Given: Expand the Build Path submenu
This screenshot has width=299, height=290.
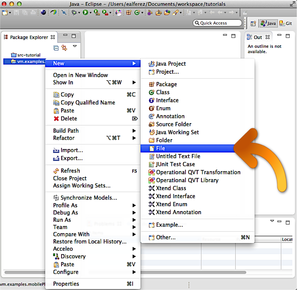Looking at the screenshot, I should click(93, 131).
